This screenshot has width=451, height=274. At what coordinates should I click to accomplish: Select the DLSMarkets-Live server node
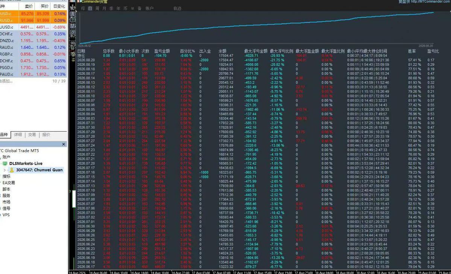pyautogui.click(x=26, y=163)
